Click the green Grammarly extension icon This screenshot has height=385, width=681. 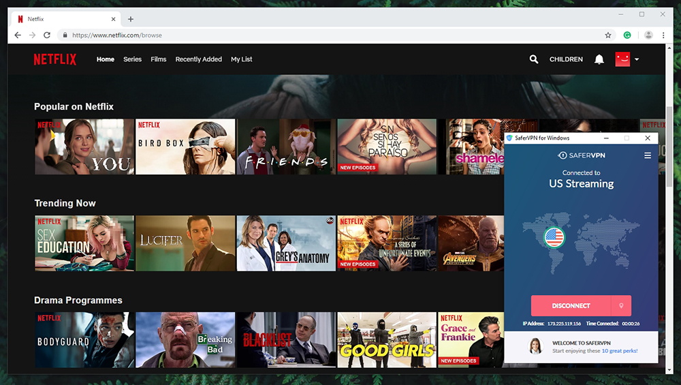[627, 35]
